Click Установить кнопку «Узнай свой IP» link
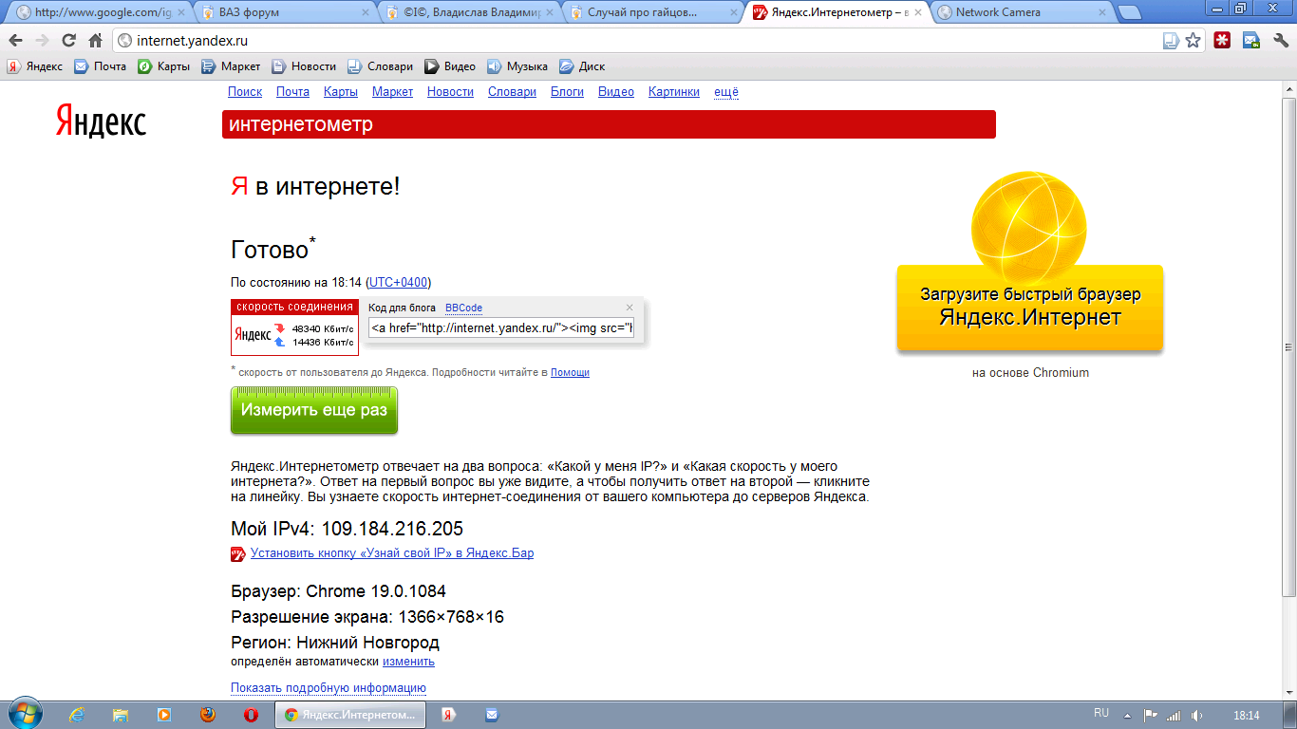1297x729 pixels. [x=392, y=553]
